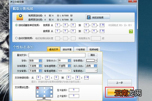The width and height of the screenshot is (152, 101).
Task: Check the top-right text position box
Action: [51, 88]
